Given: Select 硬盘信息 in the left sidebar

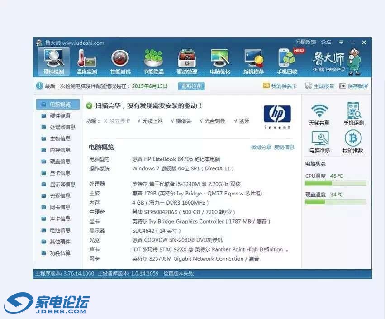Looking at the screenshot, I should pyautogui.click(x=60, y=162).
